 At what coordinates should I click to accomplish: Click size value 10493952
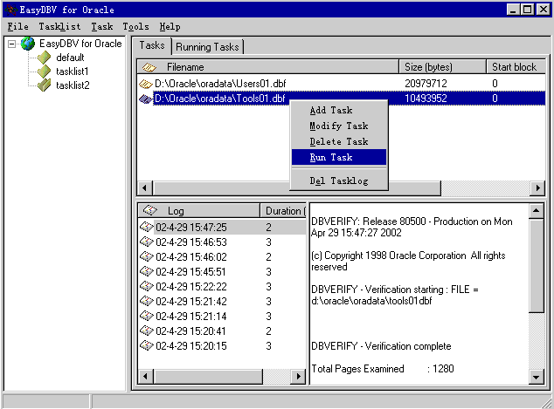pos(426,99)
